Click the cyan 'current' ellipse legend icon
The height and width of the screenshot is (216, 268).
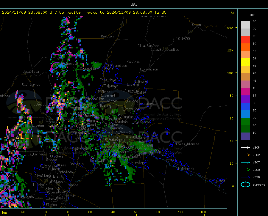245,185
